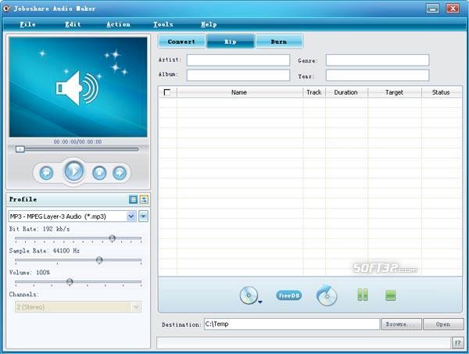Switch to the Burn tab

[279, 41]
